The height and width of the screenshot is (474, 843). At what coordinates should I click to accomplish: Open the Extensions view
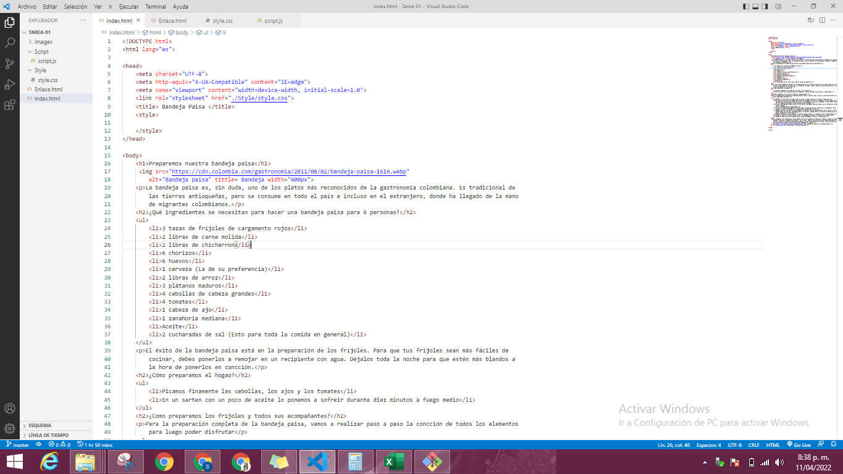click(x=9, y=104)
